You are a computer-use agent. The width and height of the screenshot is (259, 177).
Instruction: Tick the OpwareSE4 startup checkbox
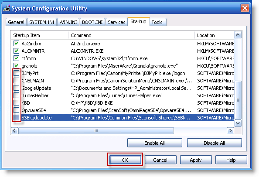[x=16, y=110]
